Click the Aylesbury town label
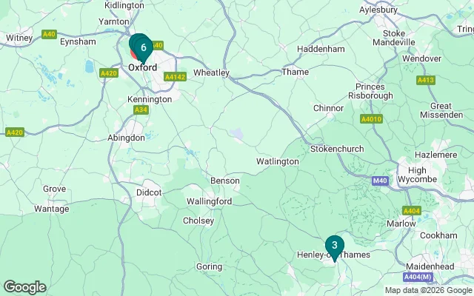This screenshot has height=296, width=474. [378, 10]
